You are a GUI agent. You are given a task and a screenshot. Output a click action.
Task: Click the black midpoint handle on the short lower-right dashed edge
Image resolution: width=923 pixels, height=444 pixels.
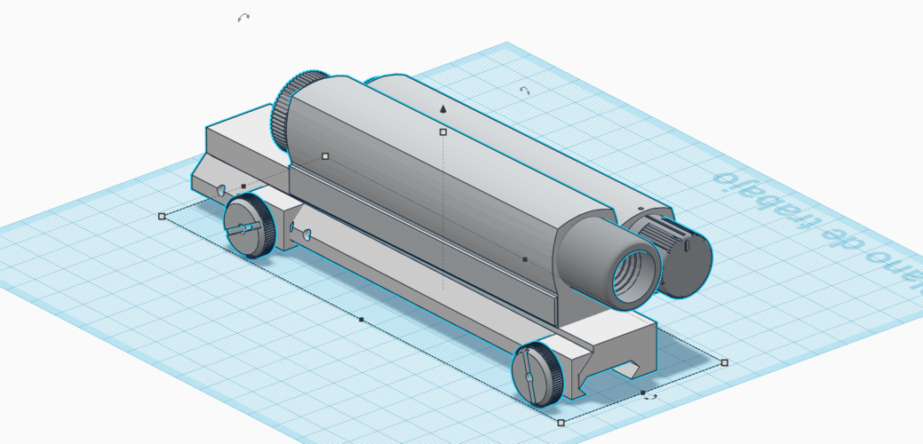point(643,392)
